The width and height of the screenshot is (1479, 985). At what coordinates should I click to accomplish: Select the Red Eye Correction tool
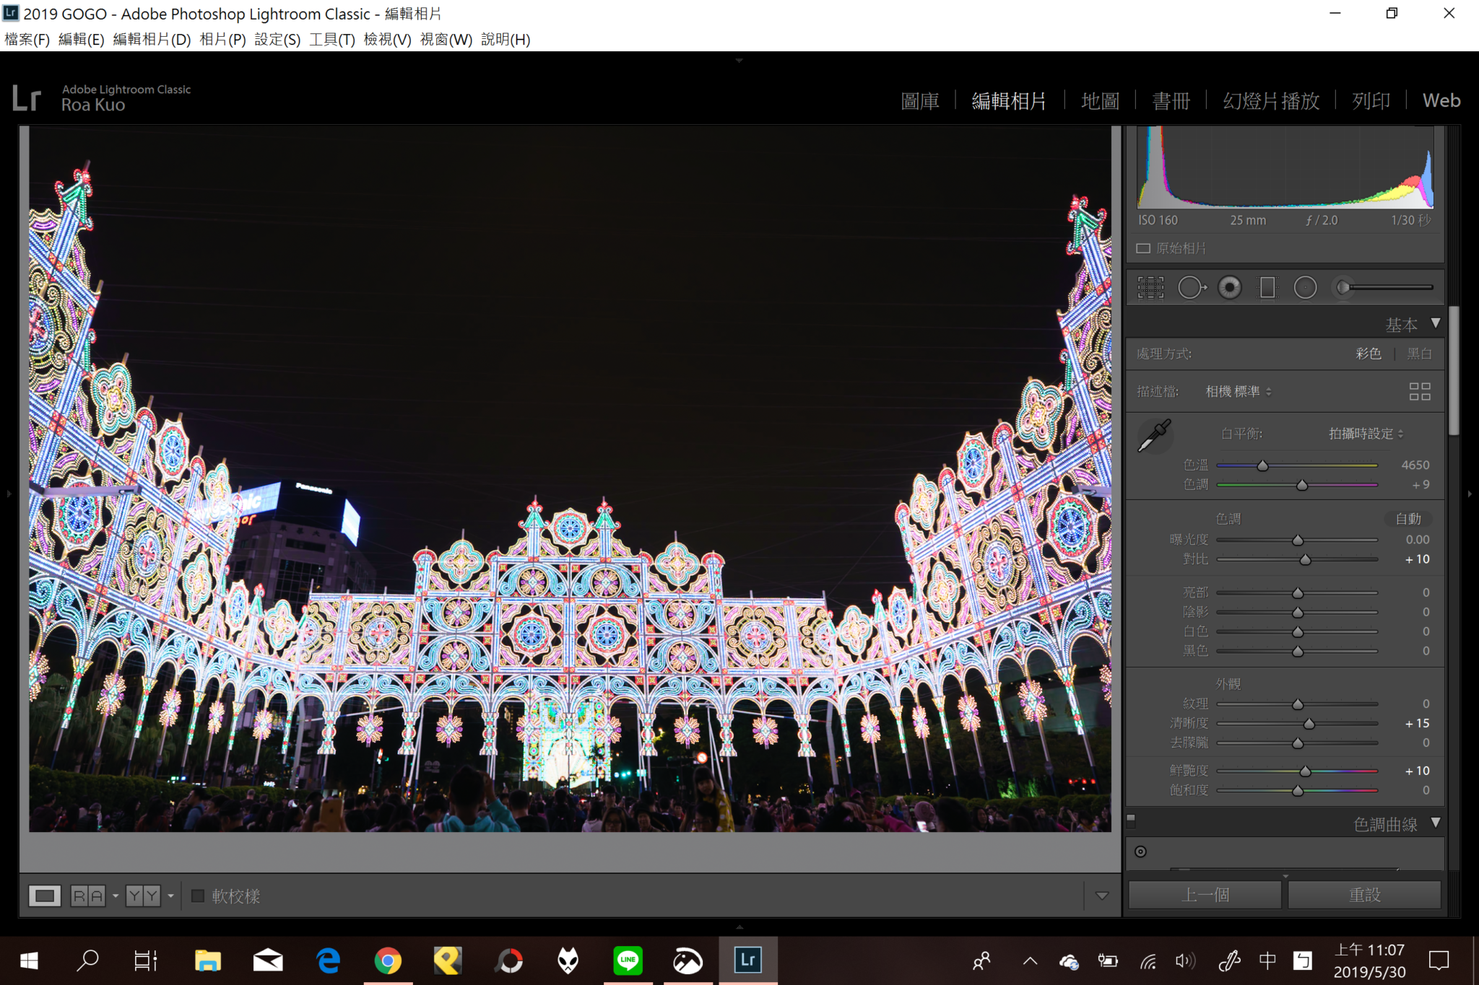(x=1229, y=288)
